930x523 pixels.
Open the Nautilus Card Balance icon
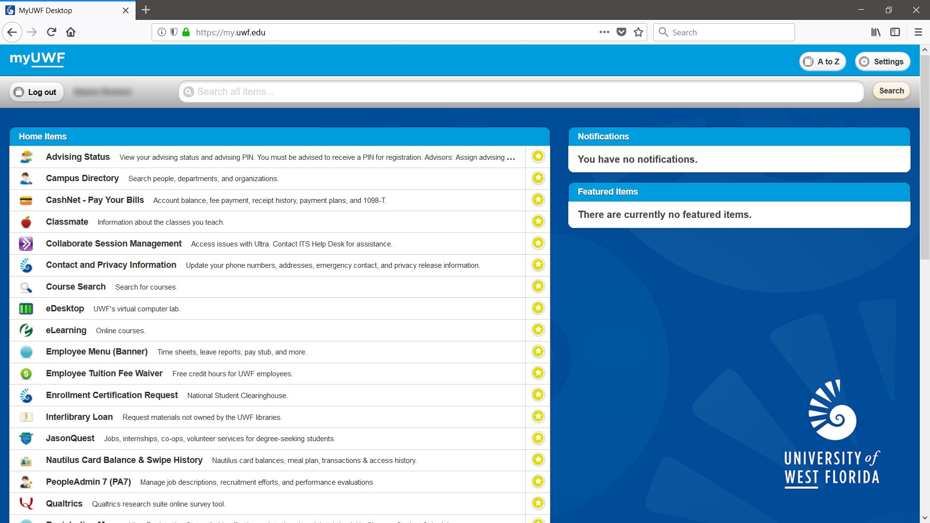pyautogui.click(x=26, y=461)
